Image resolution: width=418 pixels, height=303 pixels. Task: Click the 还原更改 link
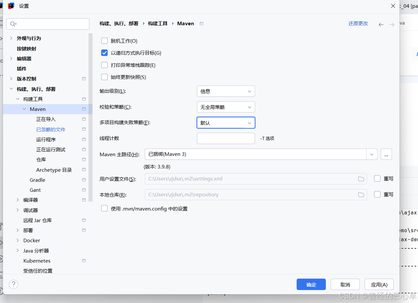[x=358, y=24]
